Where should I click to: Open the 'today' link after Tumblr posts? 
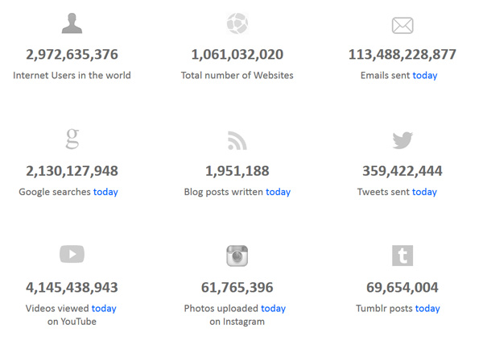(x=427, y=308)
